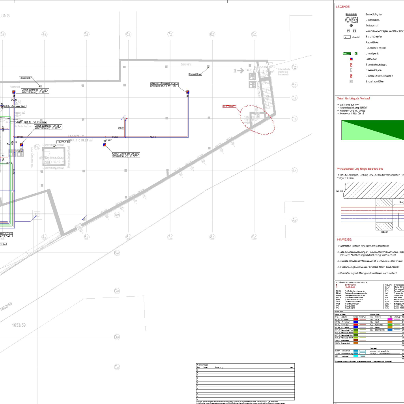Select the DN32 pipe label on horizontal line
The width and height of the screenshot is (404, 404).
(115, 137)
